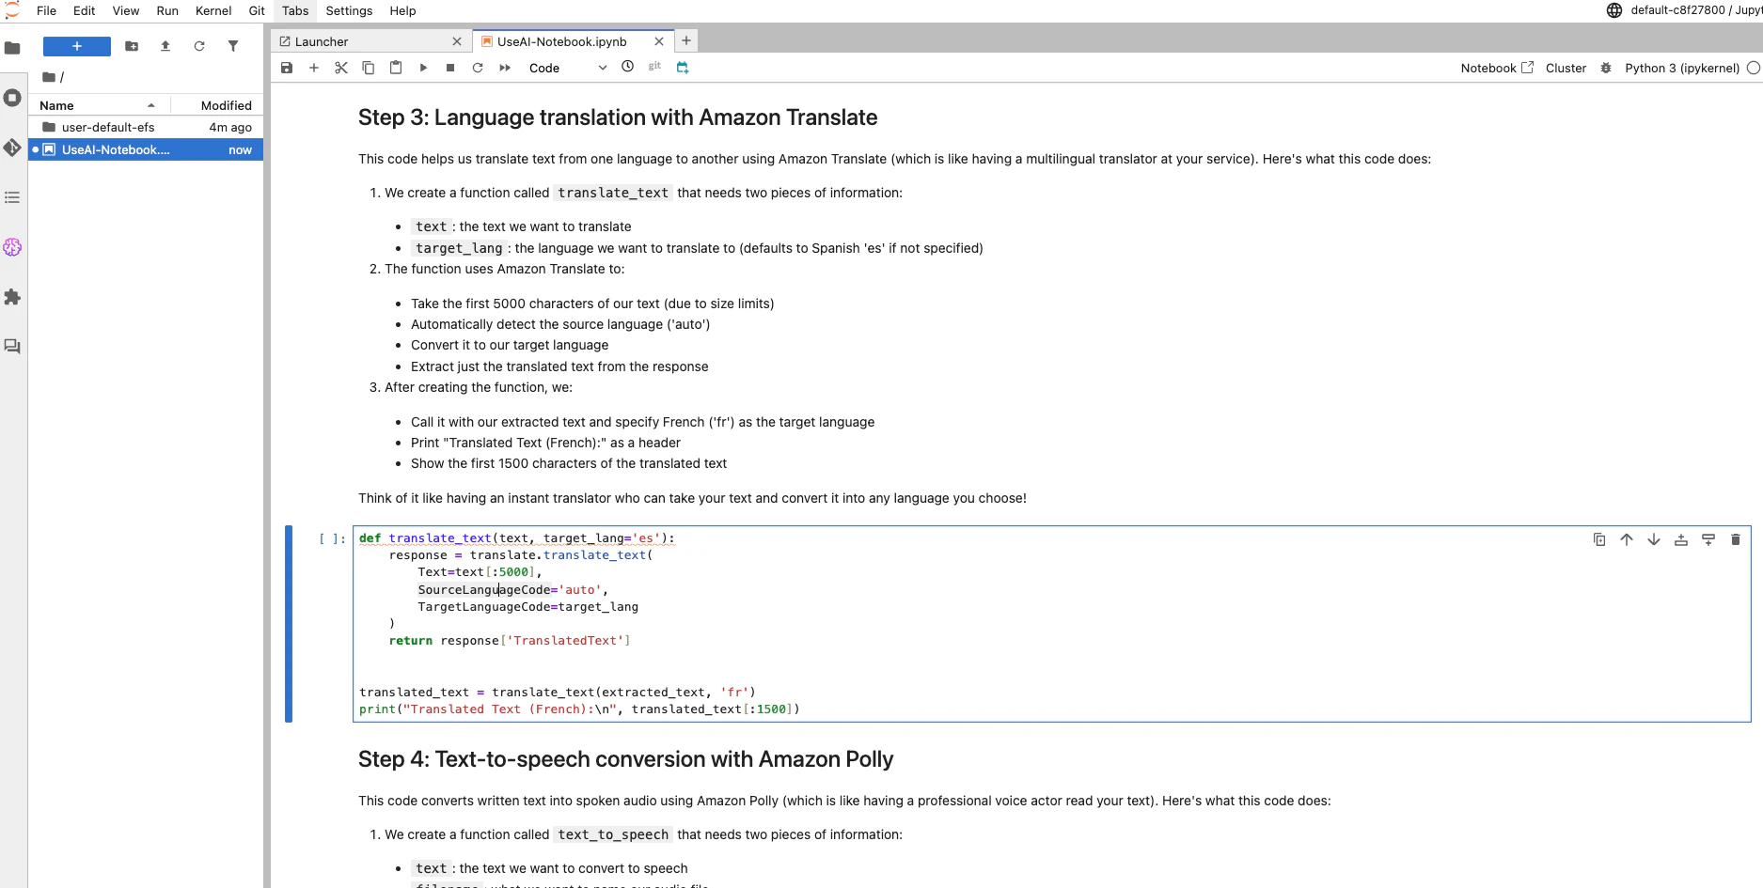Sort files by Modified column
This screenshot has width=1763, height=888.
click(x=218, y=105)
